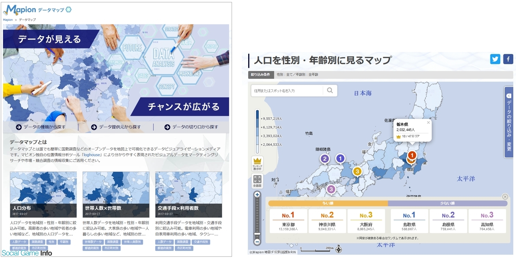This screenshot has height=258, width=516.
Task: Click the 佐渡島 label on the map
Action: (x=390, y=120)
